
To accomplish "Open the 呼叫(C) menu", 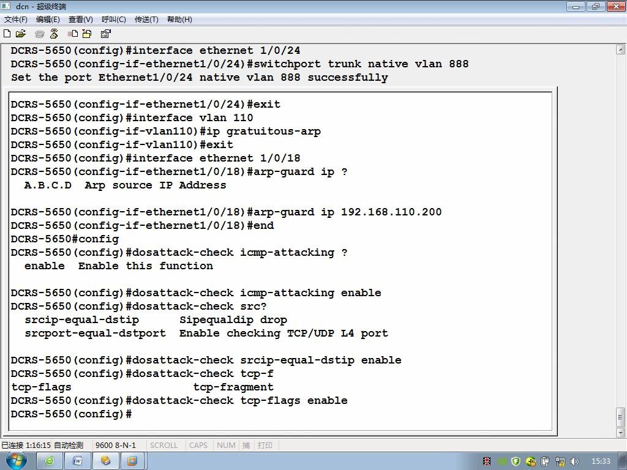I will [x=113, y=19].
